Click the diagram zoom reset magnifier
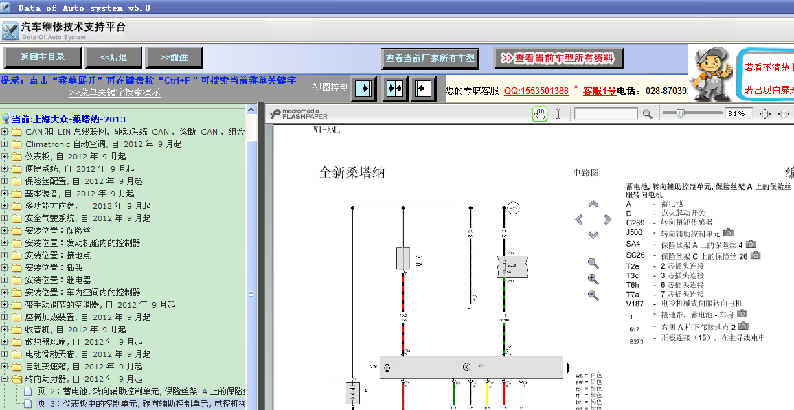 point(593,263)
